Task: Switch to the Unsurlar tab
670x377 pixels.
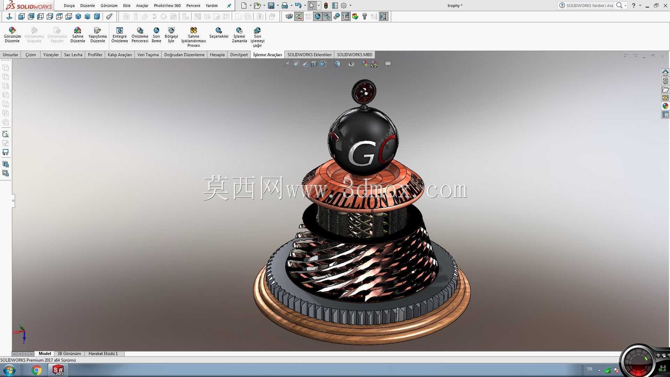Action: (x=10, y=55)
